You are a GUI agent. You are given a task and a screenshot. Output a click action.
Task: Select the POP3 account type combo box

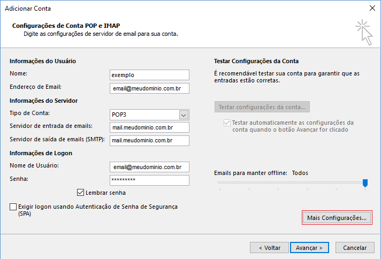click(143, 115)
